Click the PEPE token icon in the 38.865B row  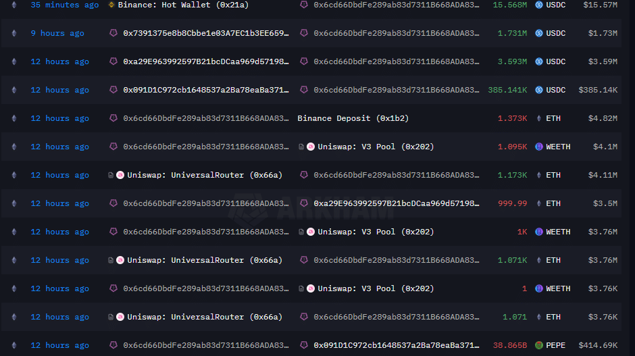click(x=538, y=345)
